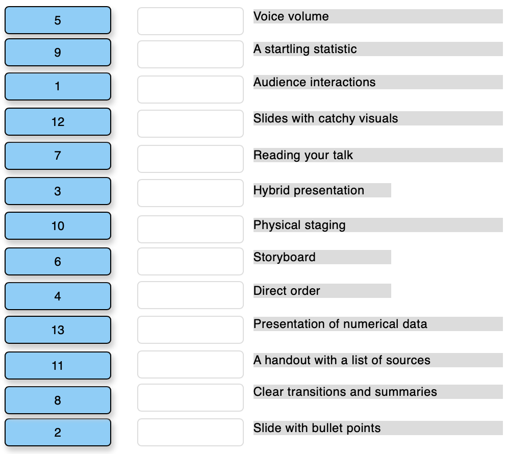Click the tile labeled 1

point(58,86)
